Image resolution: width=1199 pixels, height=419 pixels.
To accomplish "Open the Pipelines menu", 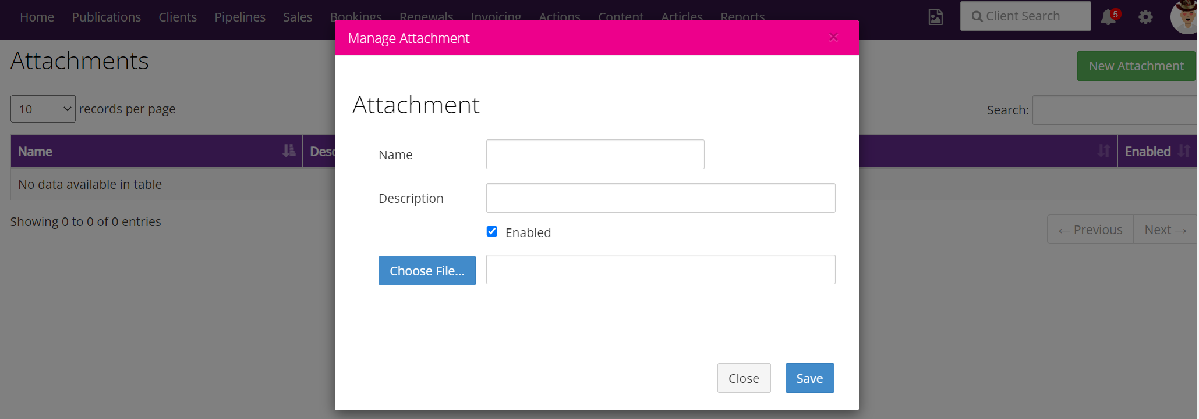I will coord(240,17).
